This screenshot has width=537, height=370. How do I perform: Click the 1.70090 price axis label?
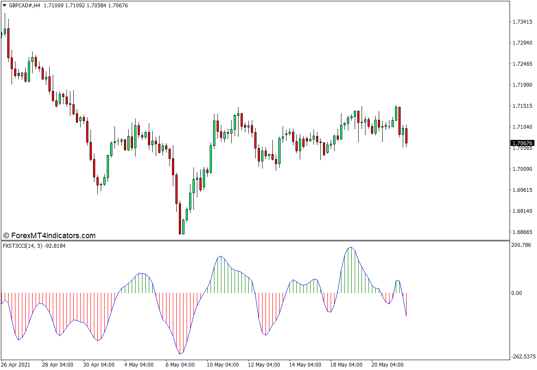tap(522, 169)
